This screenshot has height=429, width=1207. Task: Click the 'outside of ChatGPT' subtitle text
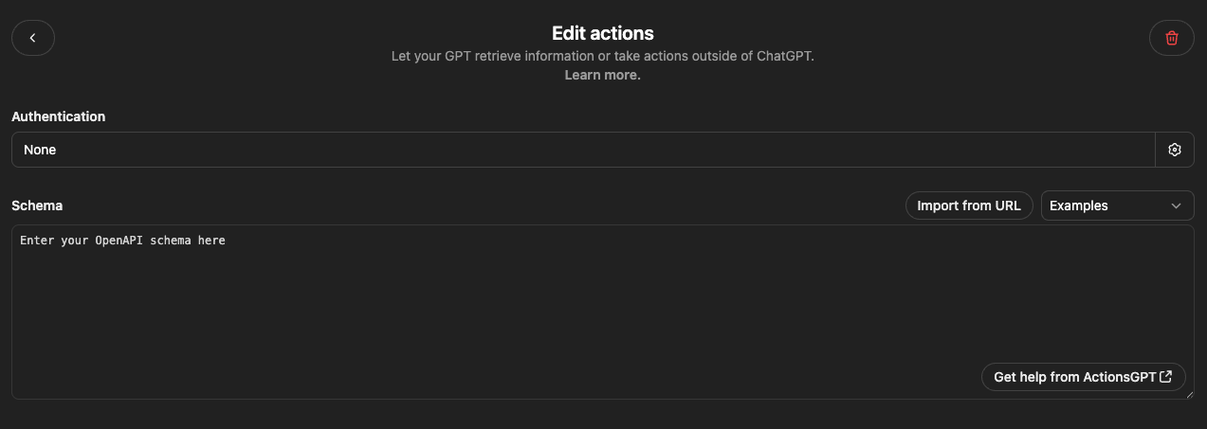tap(749, 56)
